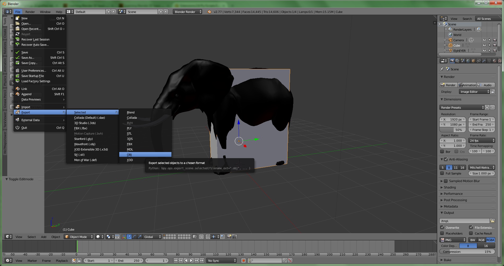504x266 pixels.
Task: Toggle automatic keyframe record button
Action: [244, 260]
